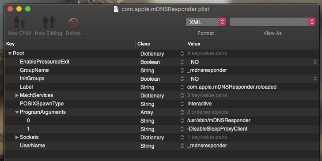This screenshot has width=322, height=161.
Task: Open class stepper for item 1 row
Action: point(182,129)
